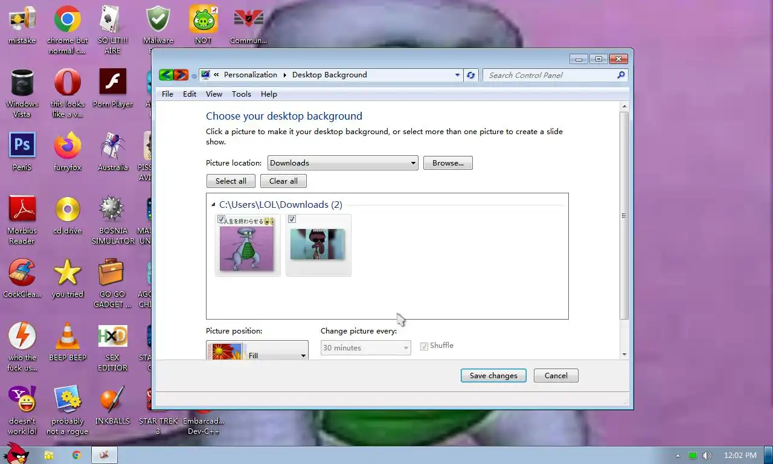Click the volume speaker tray icon
Image resolution: width=773 pixels, height=464 pixels.
[x=707, y=456]
